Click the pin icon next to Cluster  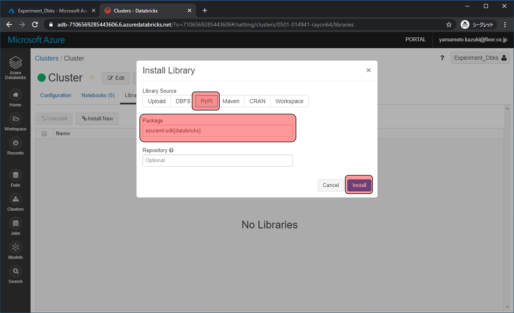click(x=92, y=78)
